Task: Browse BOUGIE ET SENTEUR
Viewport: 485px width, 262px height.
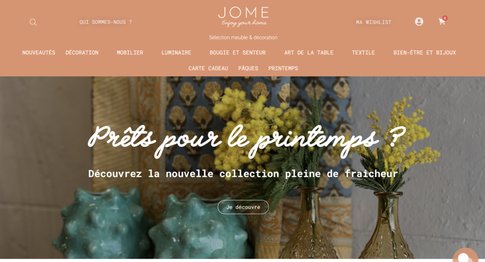Action: [238, 53]
